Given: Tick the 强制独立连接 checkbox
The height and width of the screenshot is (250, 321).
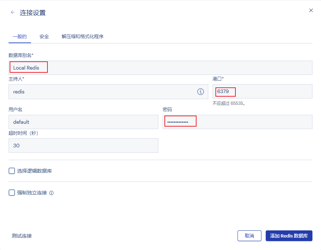Looking at the screenshot, I should coord(12,193).
